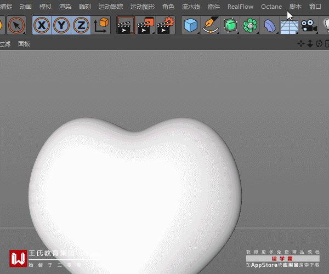Add a bend deformer

270,25
